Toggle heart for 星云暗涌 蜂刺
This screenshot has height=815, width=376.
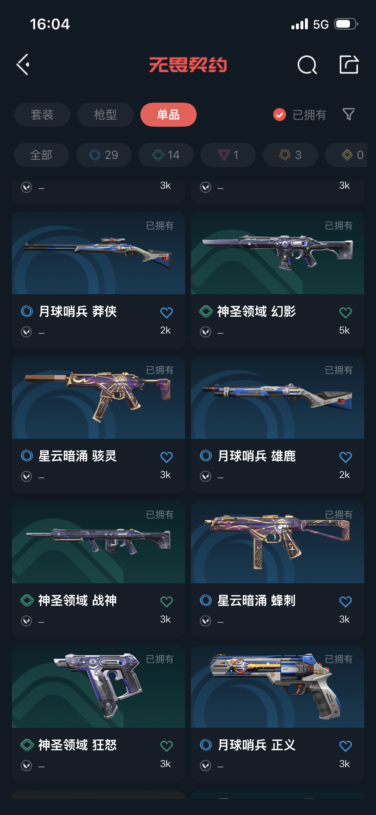(x=345, y=601)
